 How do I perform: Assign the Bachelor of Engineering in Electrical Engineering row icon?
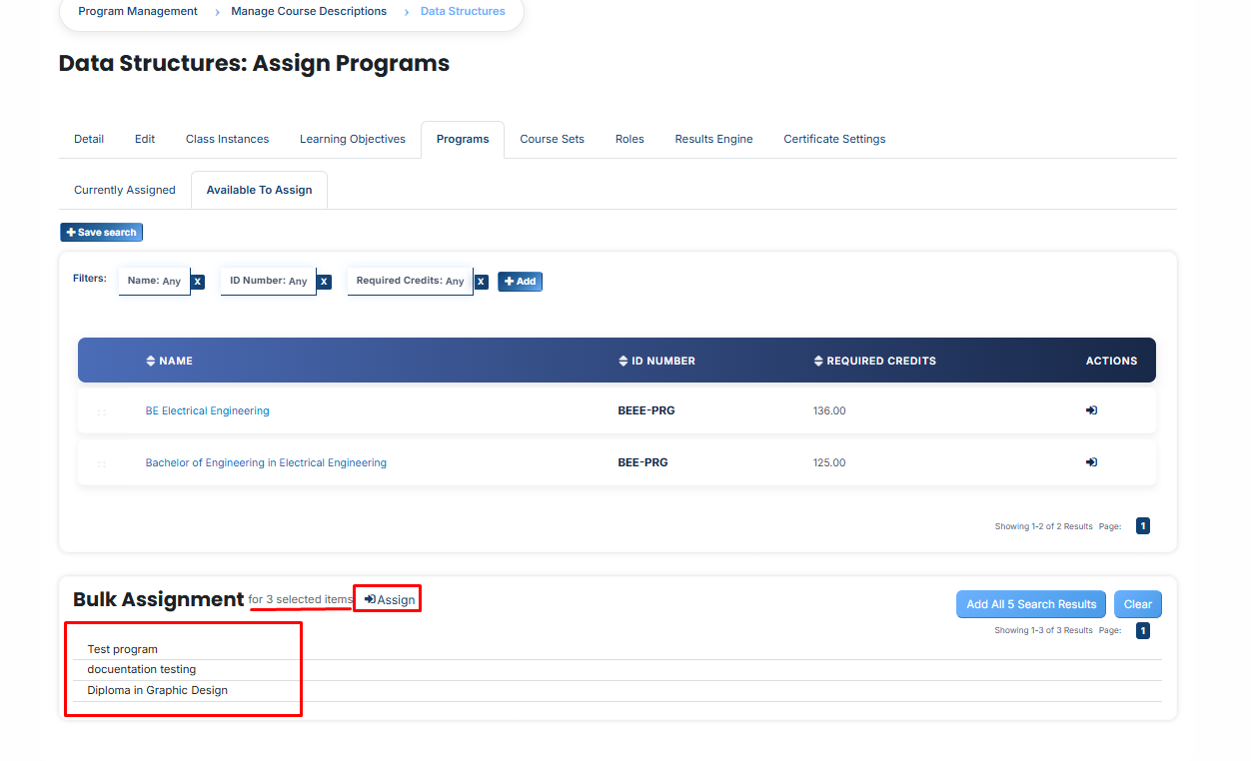[1091, 462]
